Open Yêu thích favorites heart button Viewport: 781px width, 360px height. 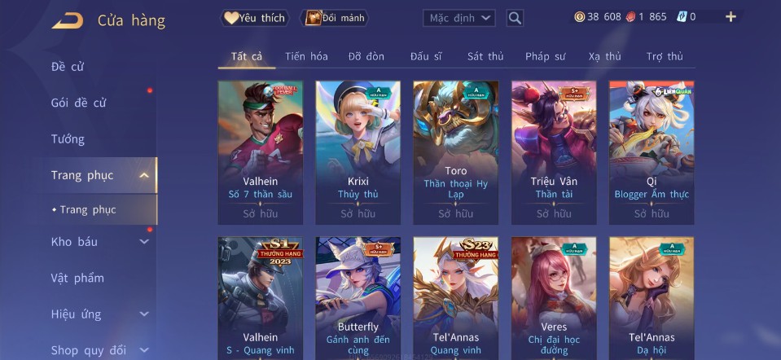tap(255, 18)
